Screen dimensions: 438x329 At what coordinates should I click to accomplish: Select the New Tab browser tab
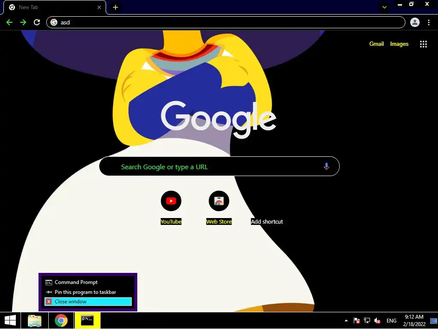coord(55,7)
